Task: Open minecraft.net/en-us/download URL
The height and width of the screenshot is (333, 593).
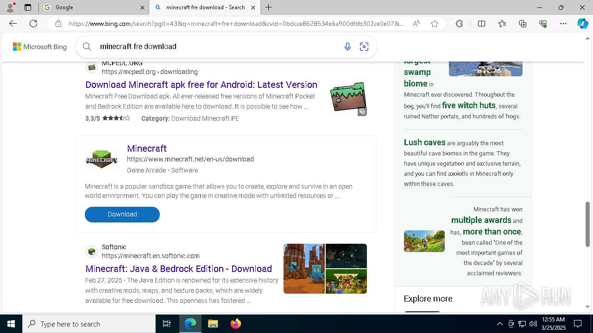Action: pyautogui.click(x=190, y=159)
